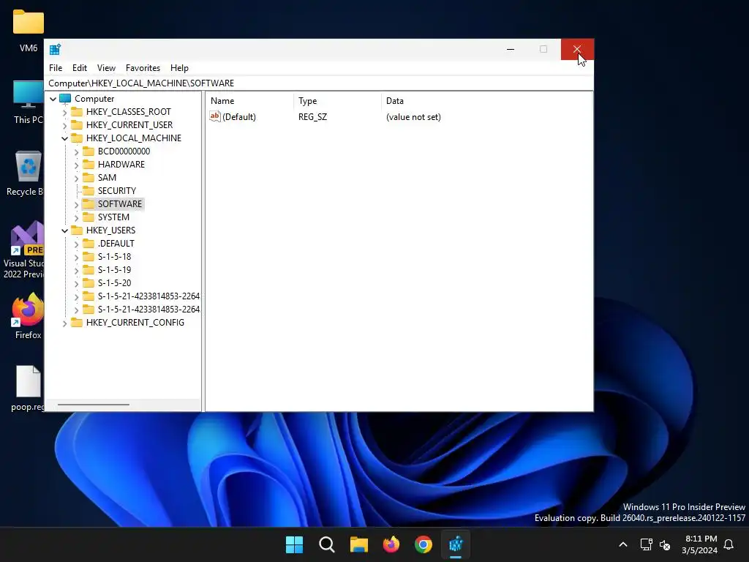Select SAM folder icon
Viewport: 749px width, 562px height.
[x=89, y=177]
